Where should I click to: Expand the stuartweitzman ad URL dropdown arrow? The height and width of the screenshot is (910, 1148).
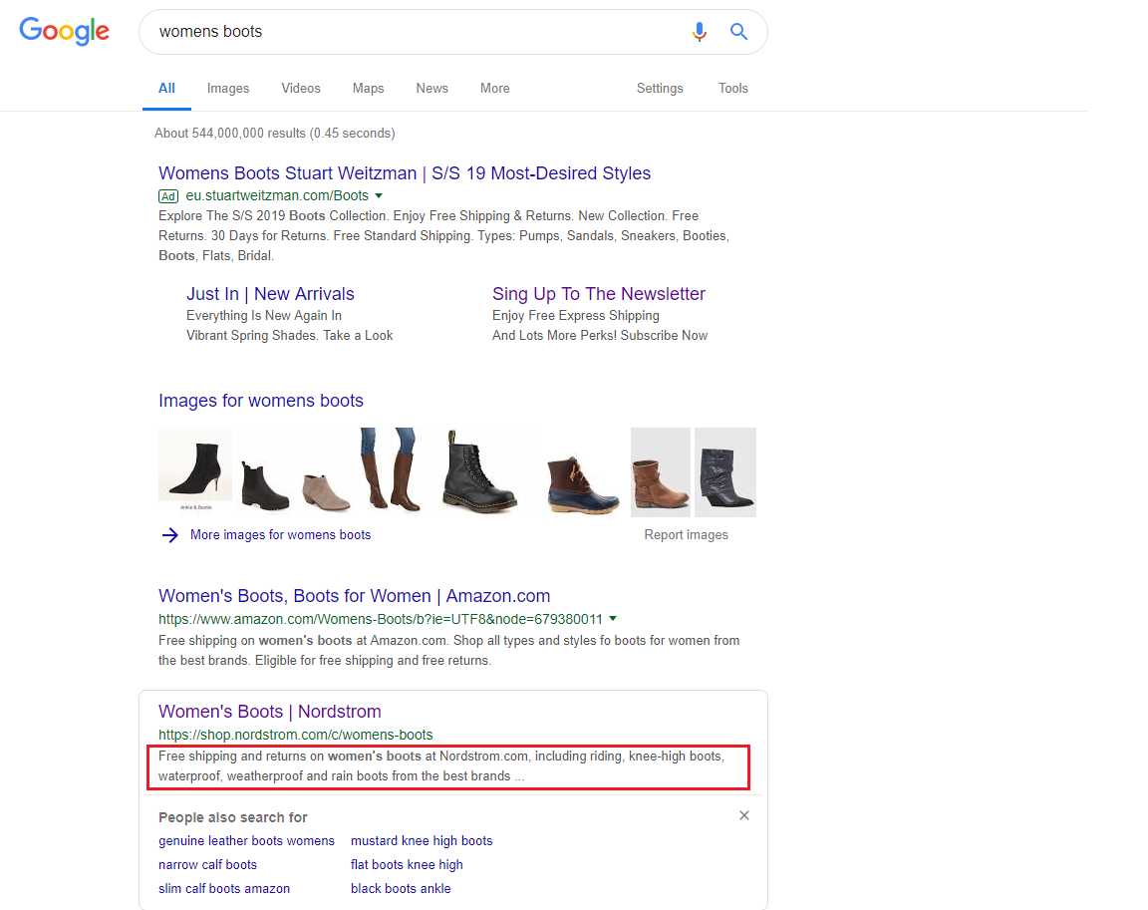pos(379,196)
